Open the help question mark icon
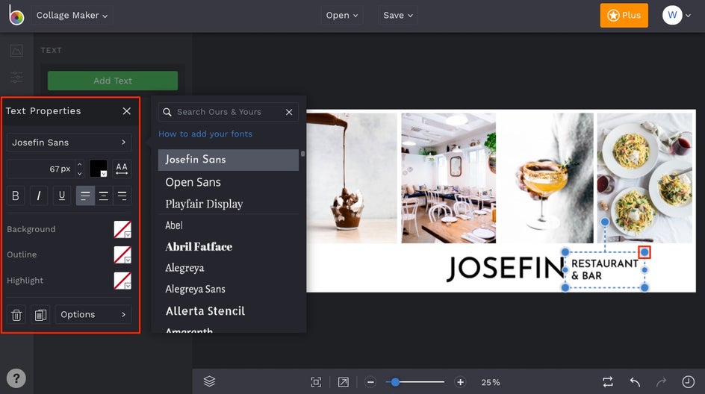The width and height of the screenshot is (705, 394). click(x=16, y=378)
